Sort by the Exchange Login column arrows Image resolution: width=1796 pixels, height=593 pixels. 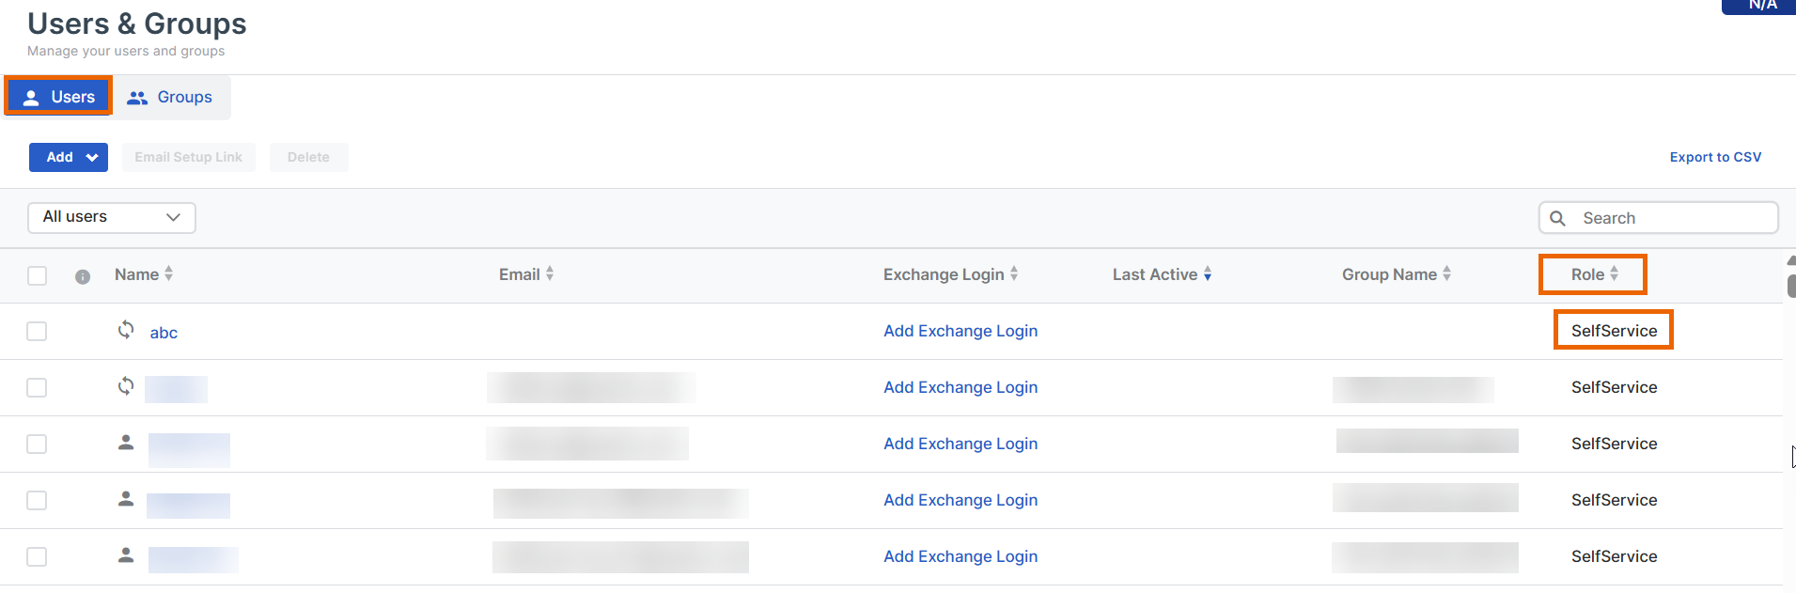pos(1014,273)
